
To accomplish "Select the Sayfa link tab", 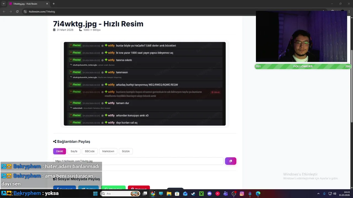I will [x=74, y=151].
